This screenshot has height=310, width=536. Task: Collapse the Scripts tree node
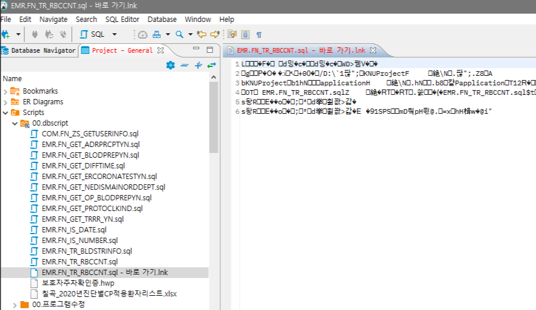(5, 113)
